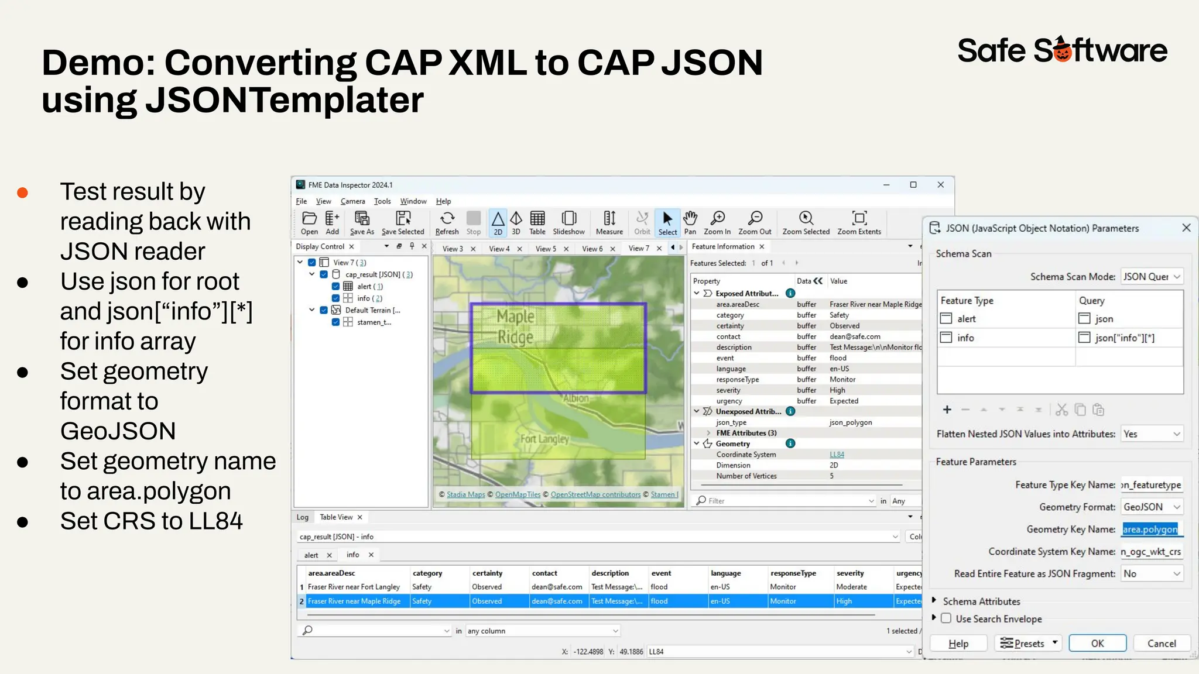Select the Fraser River near Fort Langley row
This screenshot has height=674, width=1199.
pyautogui.click(x=609, y=587)
